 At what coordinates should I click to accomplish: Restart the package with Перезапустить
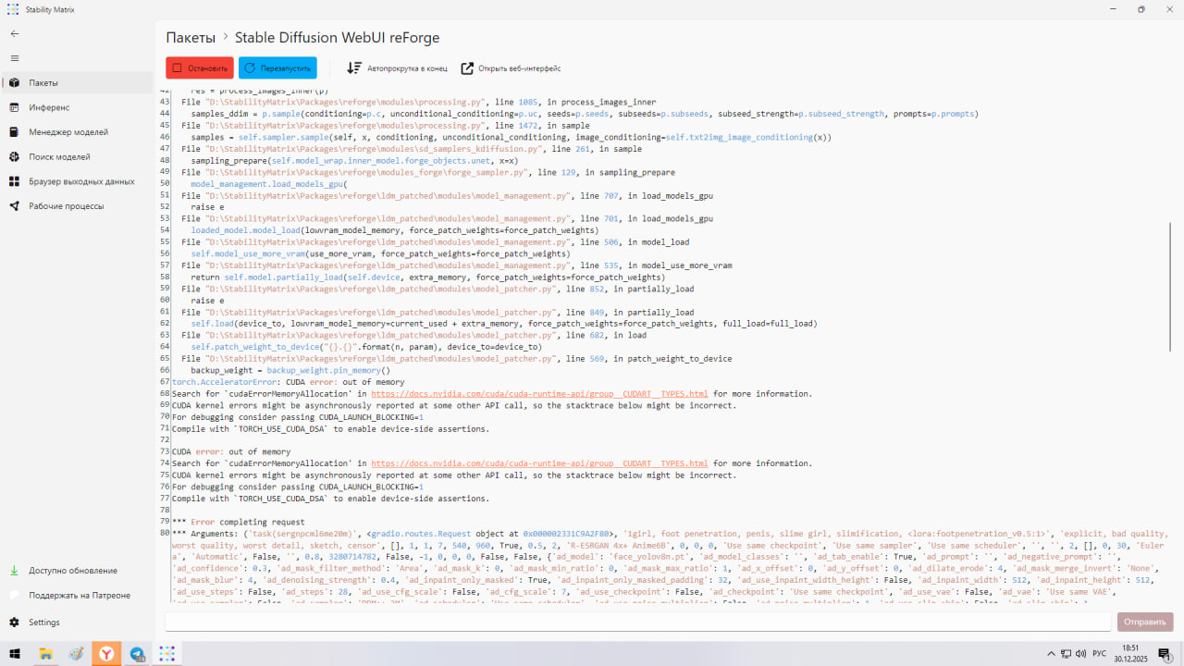pyautogui.click(x=277, y=68)
